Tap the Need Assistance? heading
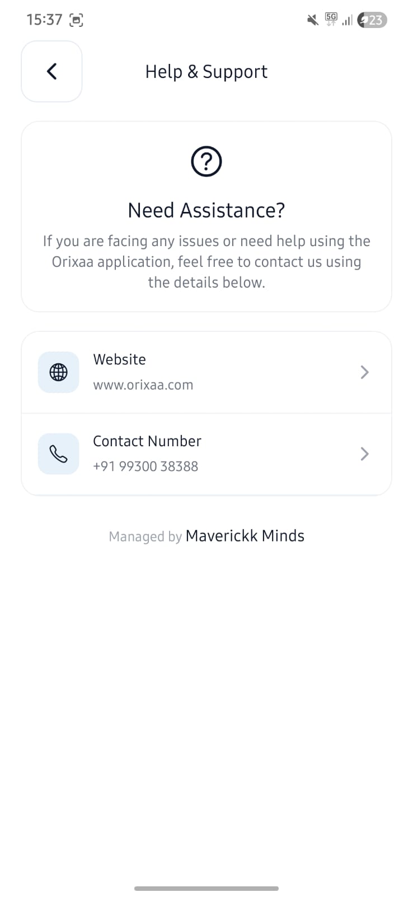This screenshot has width=413, height=897. point(206,210)
